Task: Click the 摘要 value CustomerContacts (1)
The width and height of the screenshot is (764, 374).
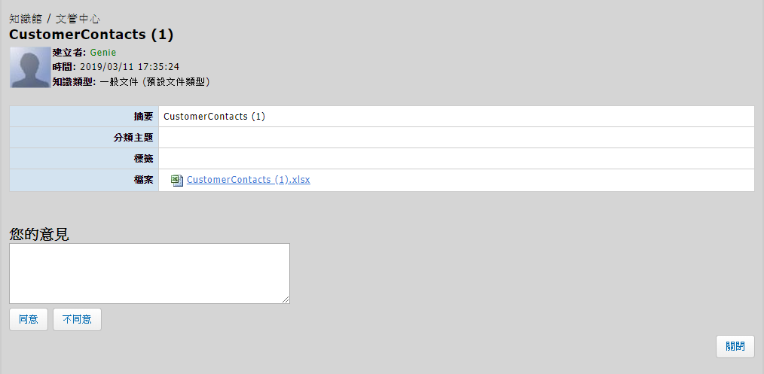Action: 214,117
